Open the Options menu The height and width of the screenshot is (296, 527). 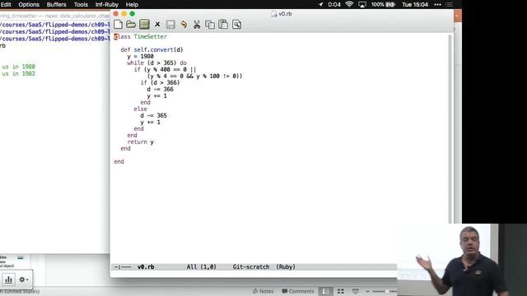pyautogui.click(x=29, y=4)
